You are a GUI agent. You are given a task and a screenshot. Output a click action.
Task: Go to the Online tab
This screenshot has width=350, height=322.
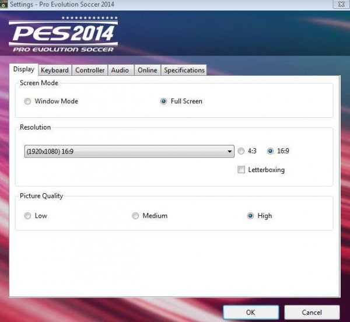(x=148, y=70)
